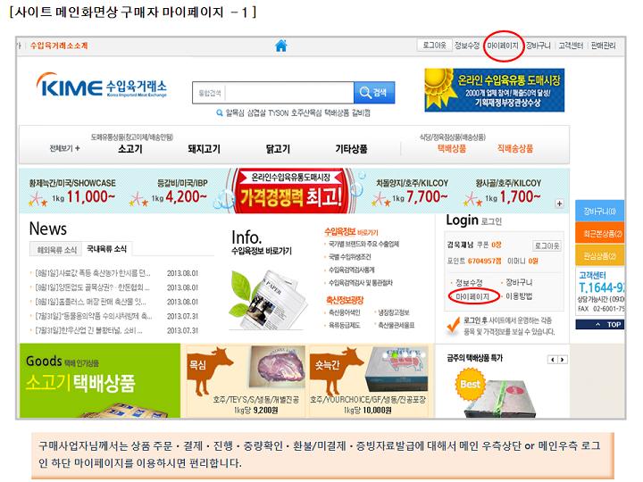
Task: Expand the 전체보기 + category menu
Action: point(64,148)
